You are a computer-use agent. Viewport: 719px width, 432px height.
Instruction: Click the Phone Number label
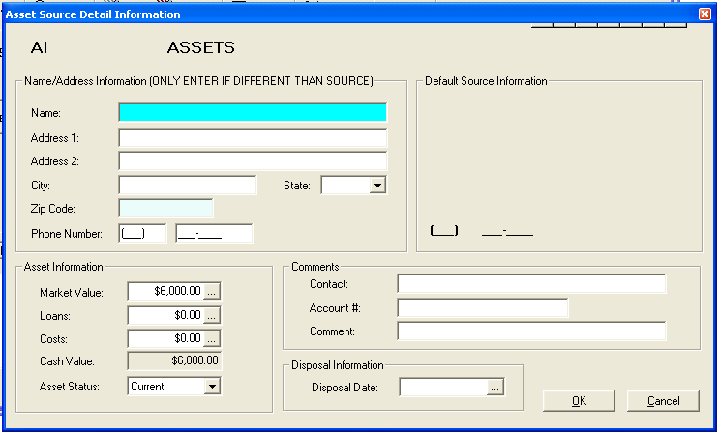(x=67, y=234)
